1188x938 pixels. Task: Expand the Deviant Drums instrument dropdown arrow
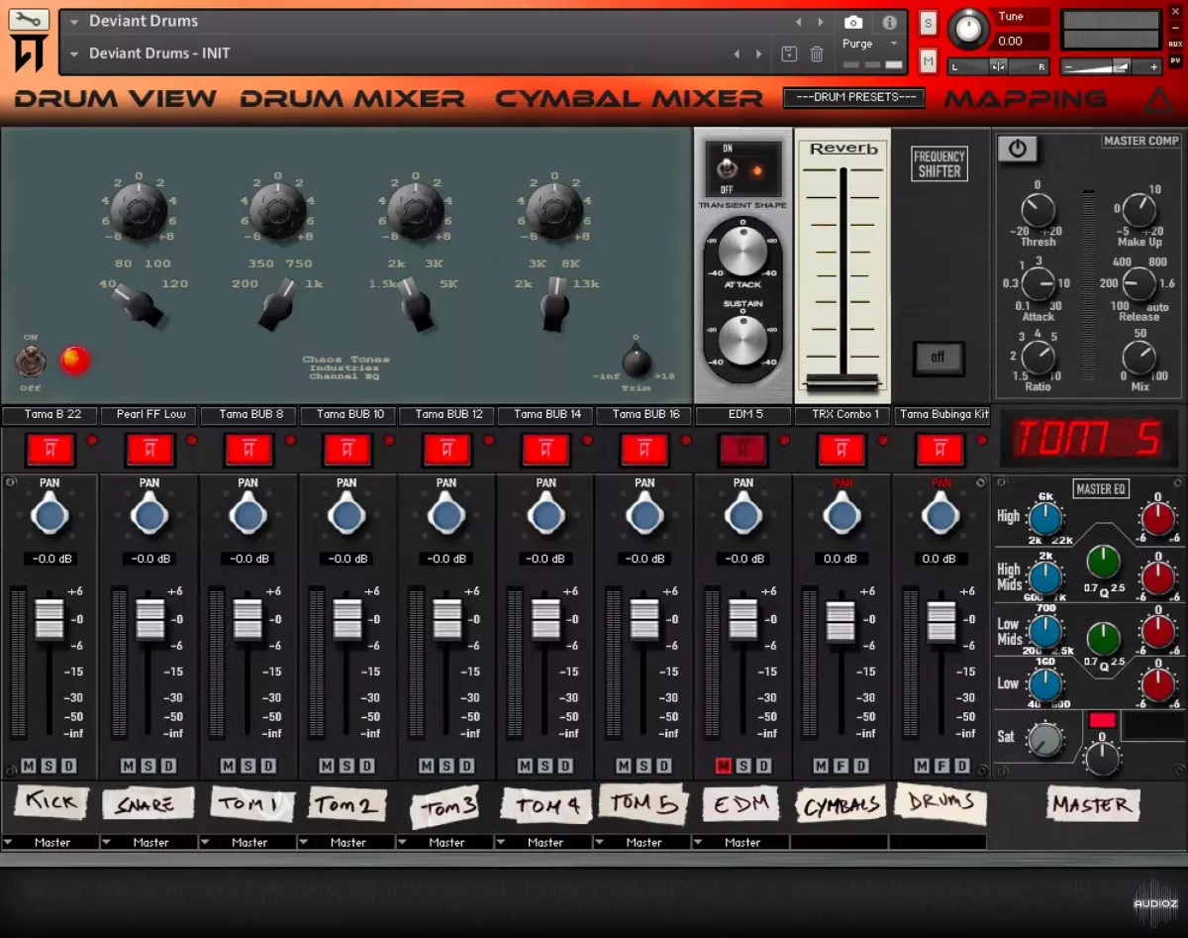point(74,22)
